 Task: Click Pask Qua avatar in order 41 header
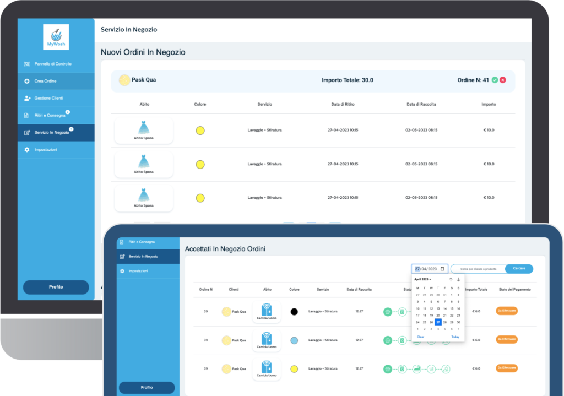pos(124,80)
